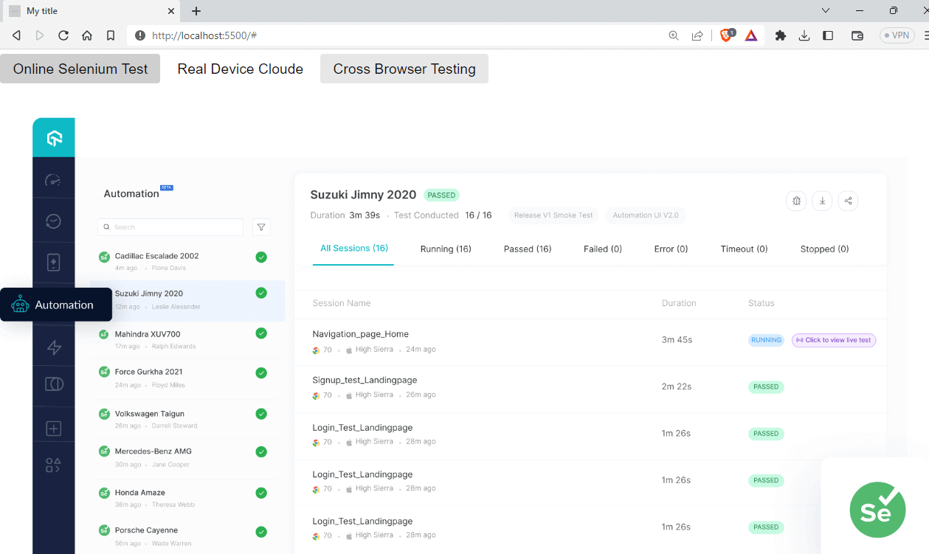Download the Suzuki Jimny test report

point(822,200)
